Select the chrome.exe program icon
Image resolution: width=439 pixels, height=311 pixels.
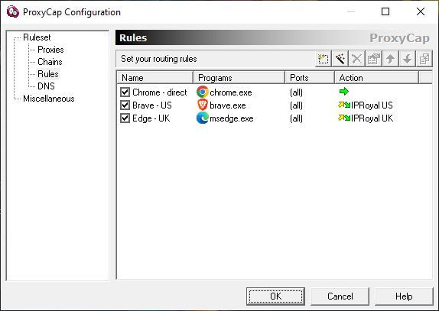tap(203, 92)
